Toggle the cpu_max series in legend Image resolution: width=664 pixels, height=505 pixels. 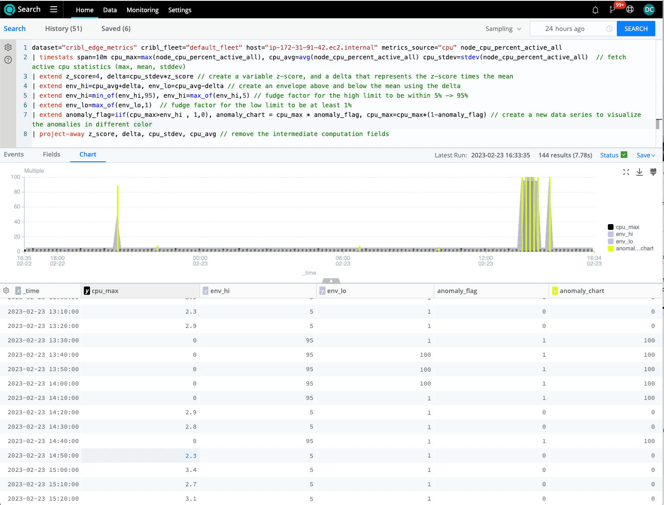(627, 227)
